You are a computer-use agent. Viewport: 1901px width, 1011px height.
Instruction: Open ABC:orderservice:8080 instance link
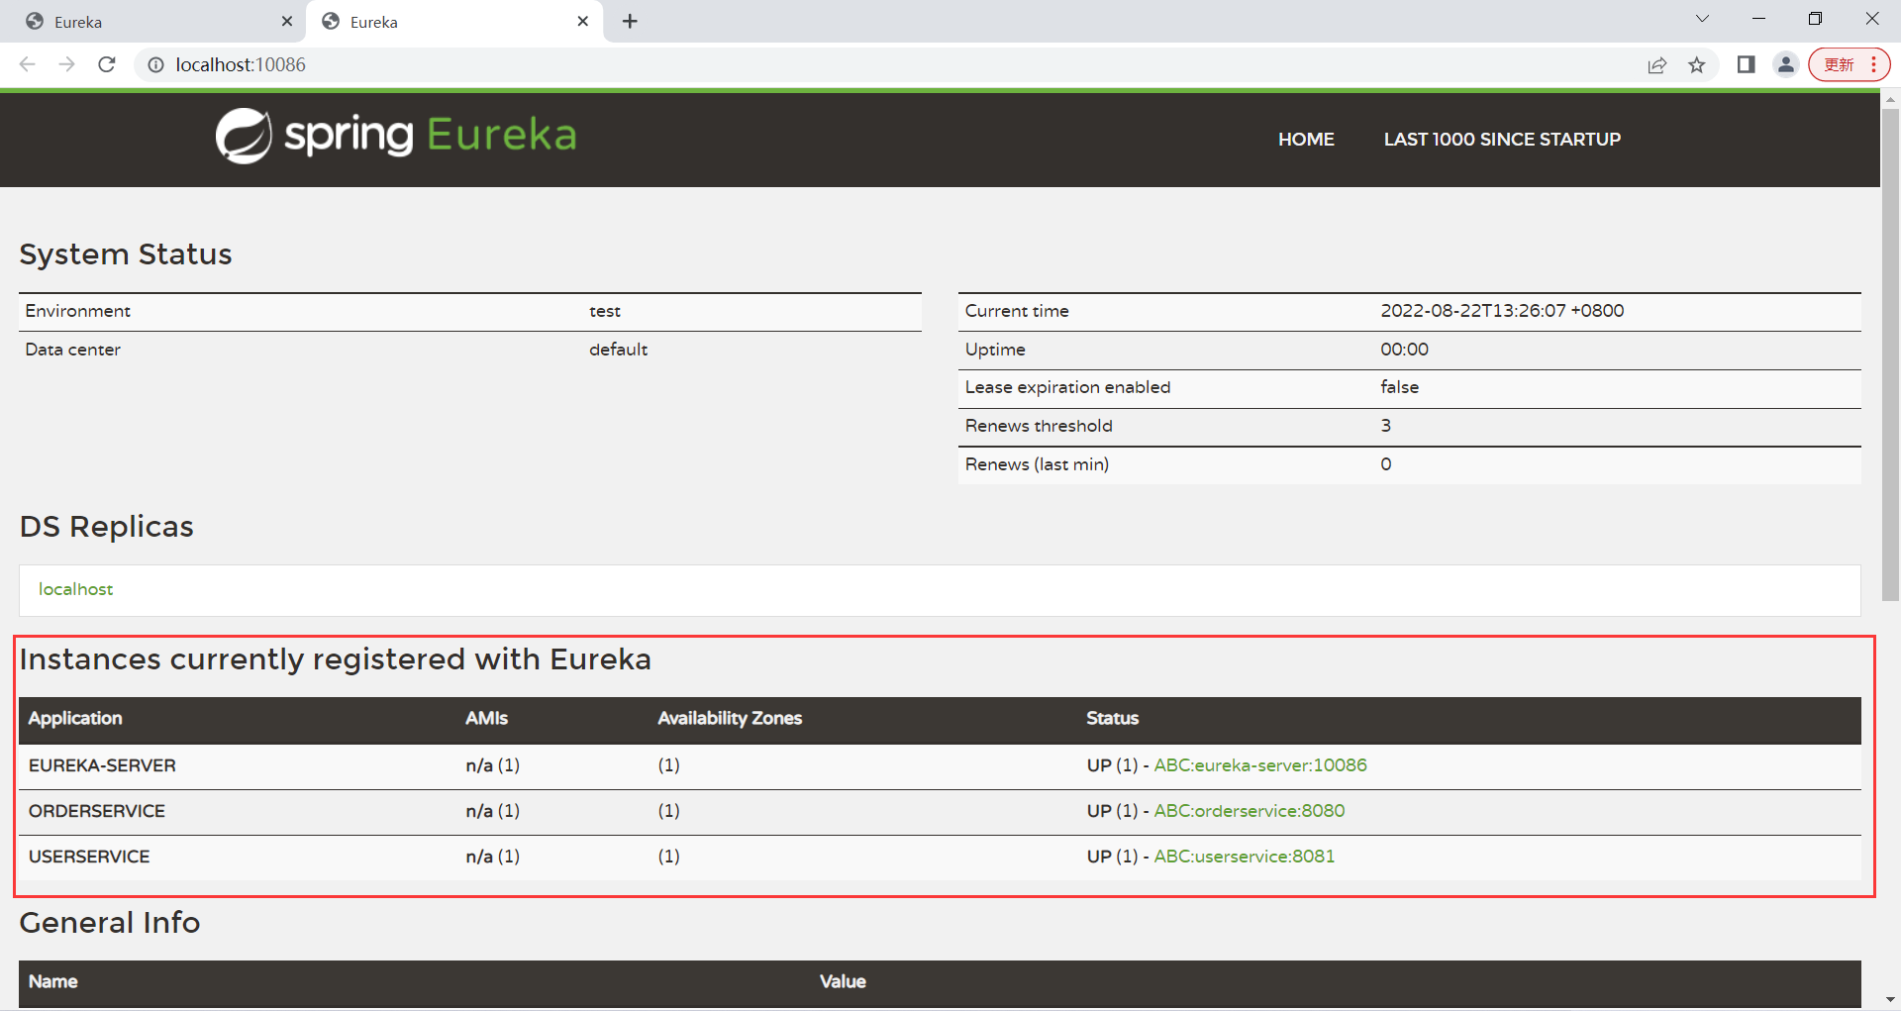coord(1250,811)
